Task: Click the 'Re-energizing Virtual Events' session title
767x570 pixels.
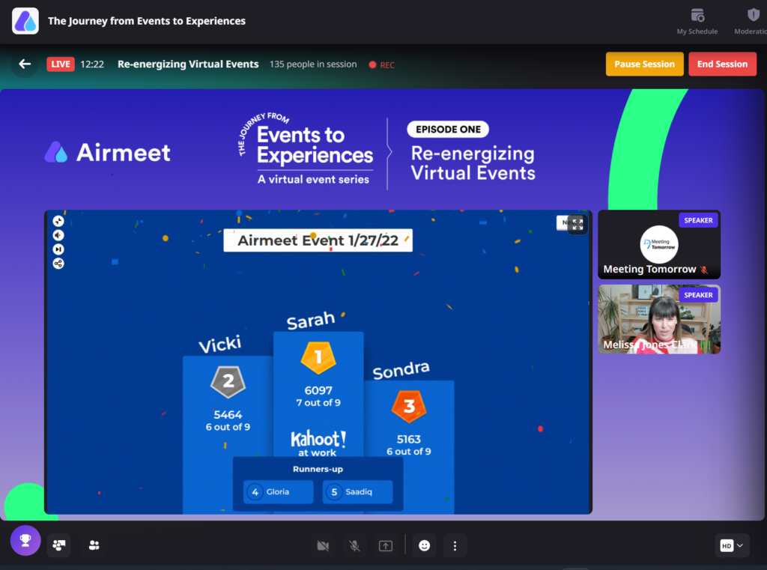Action: (x=188, y=64)
